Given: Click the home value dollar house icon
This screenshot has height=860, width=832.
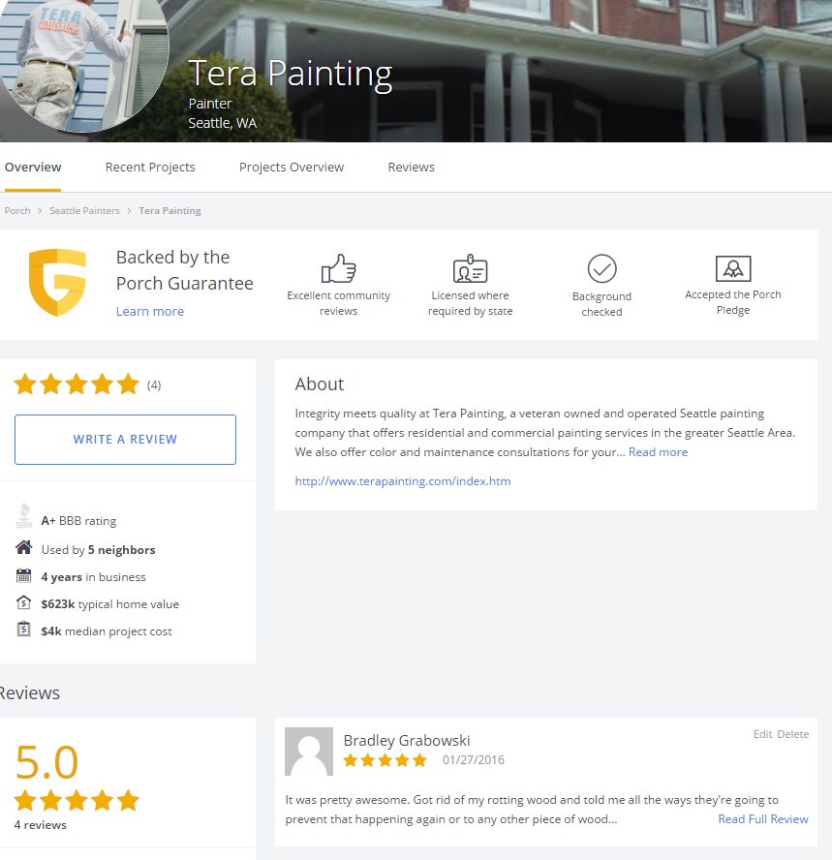Looking at the screenshot, I should click(23, 602).
